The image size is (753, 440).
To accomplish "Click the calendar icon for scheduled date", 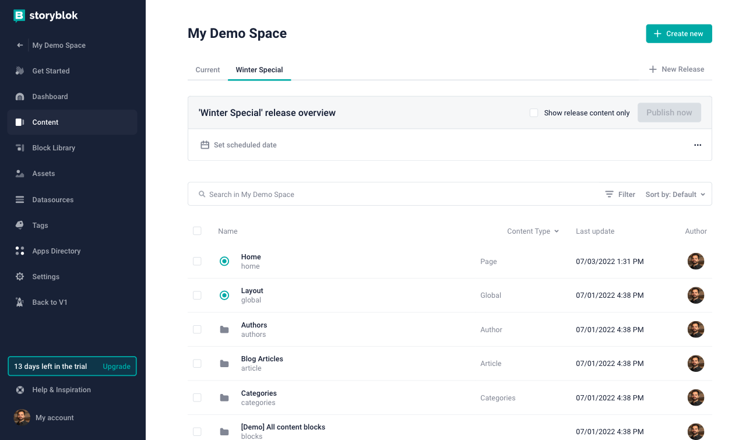I will 205,145.
